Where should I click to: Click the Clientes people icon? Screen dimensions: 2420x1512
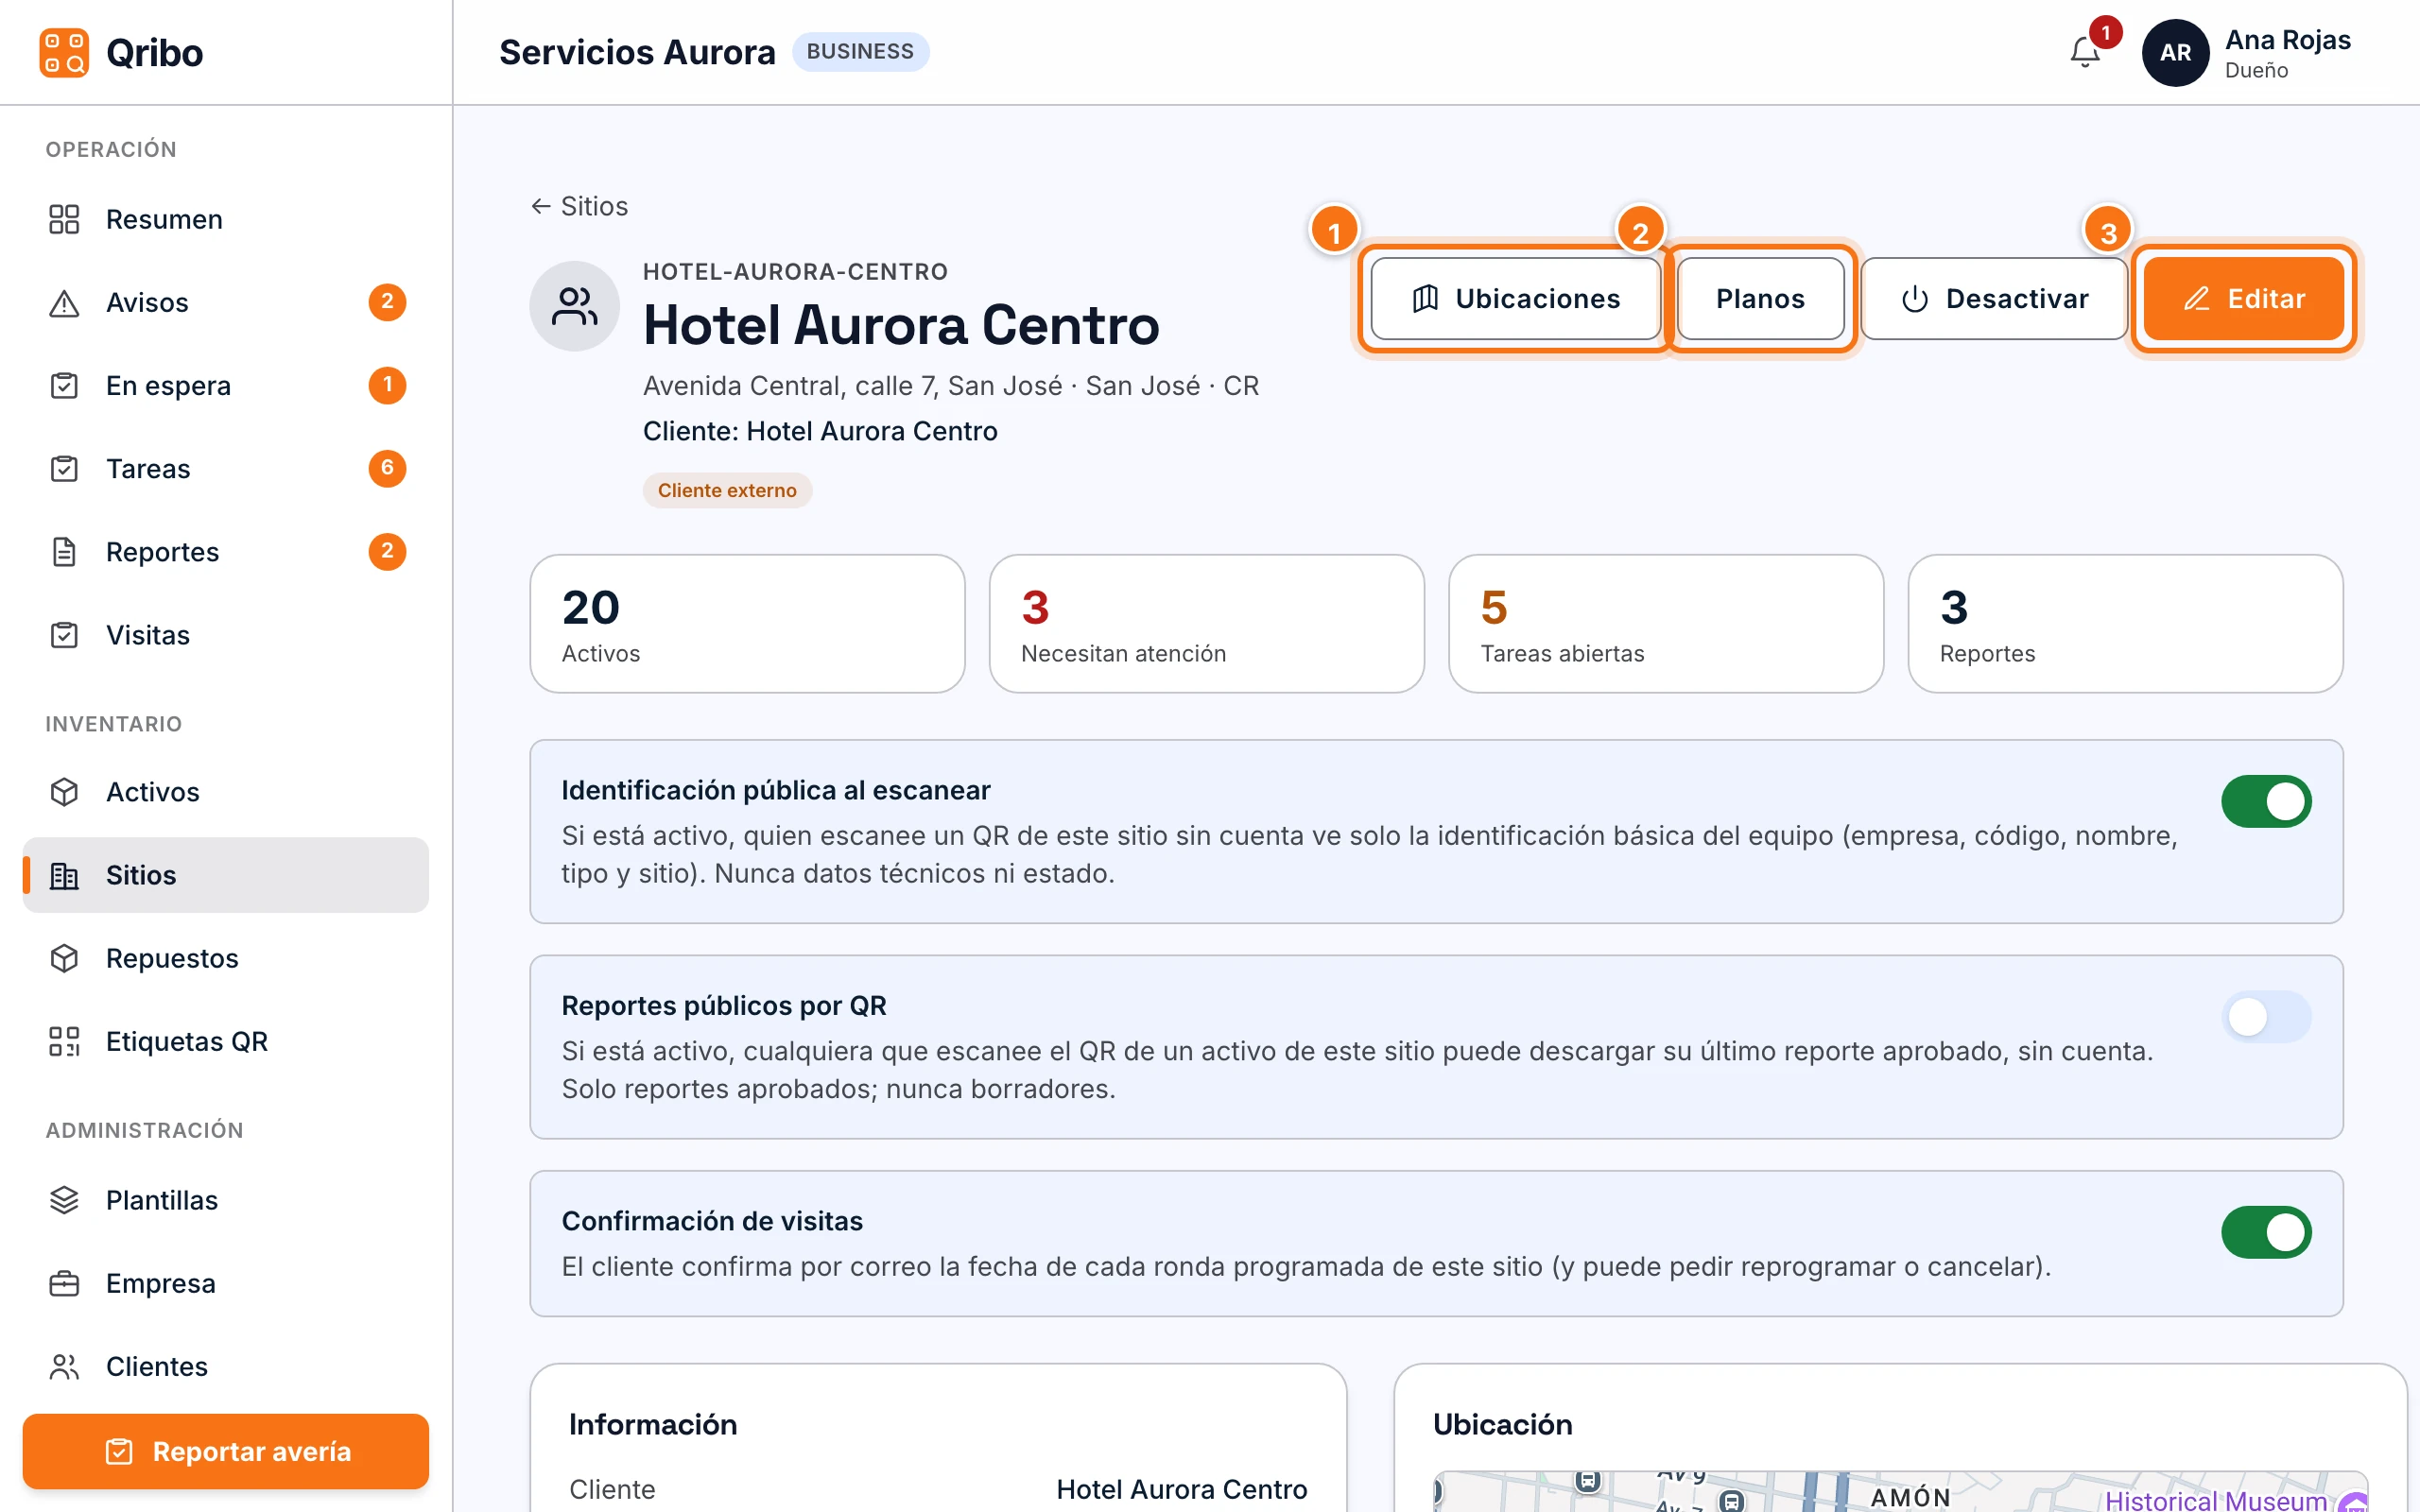[64, 1366]
